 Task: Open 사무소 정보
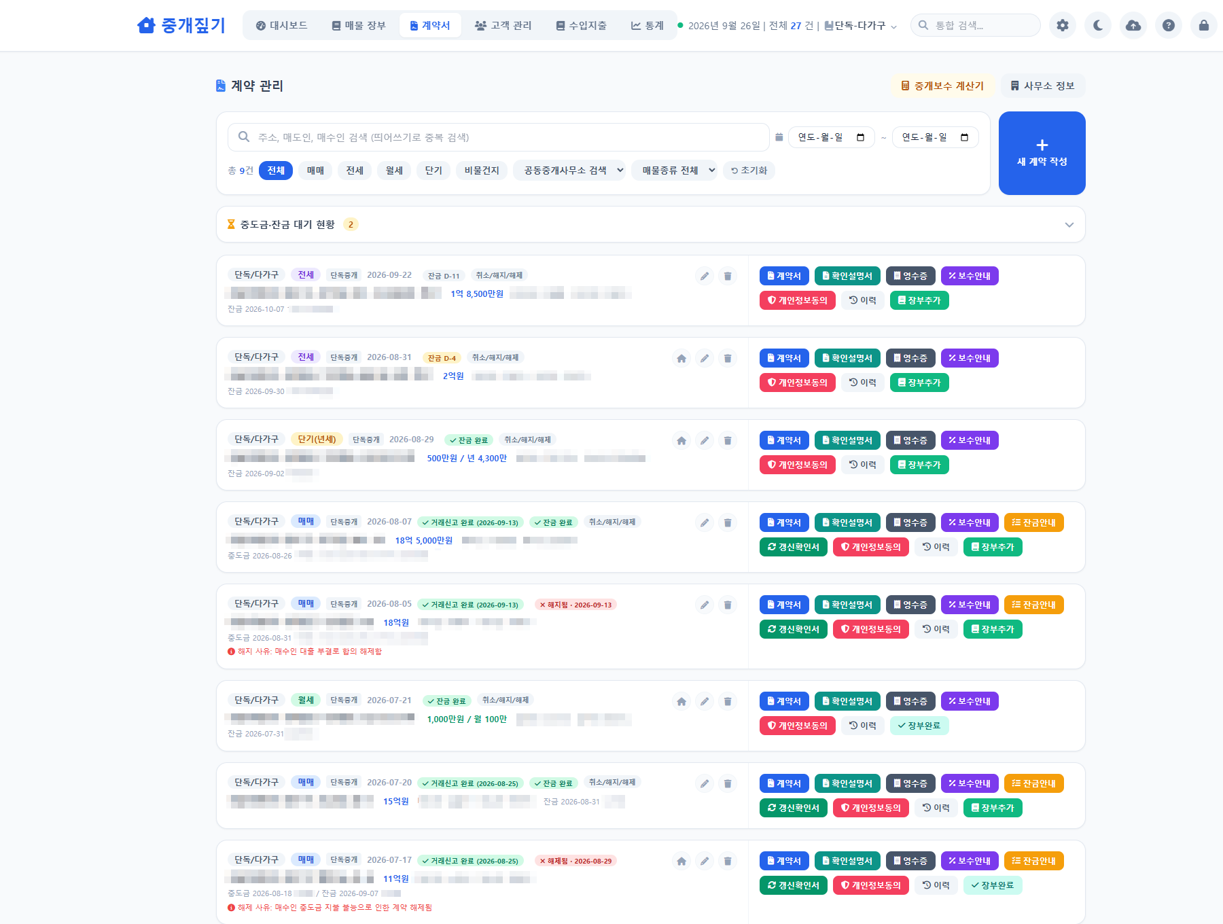click(1042, 86)
